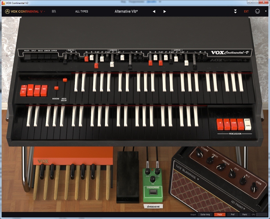Click the Lower sine waveform drawbar

(130, 67)
